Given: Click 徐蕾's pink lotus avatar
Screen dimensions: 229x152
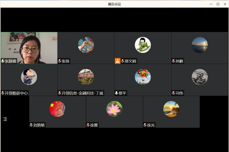Looking at the screenshot, I should (x=114, y=109).
